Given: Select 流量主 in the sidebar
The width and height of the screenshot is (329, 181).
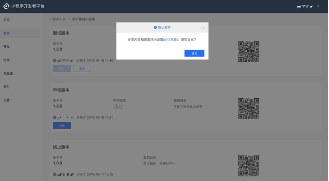Looking at the screenshot, I should 8,73.
